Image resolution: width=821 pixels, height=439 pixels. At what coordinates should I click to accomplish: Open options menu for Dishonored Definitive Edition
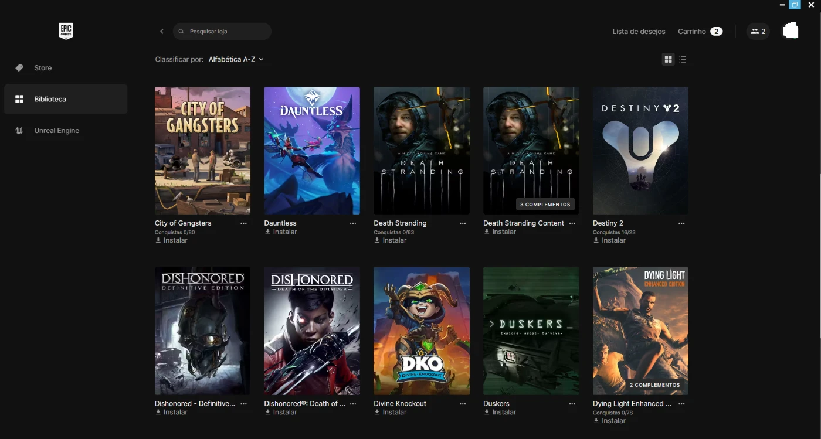tap(243, 404)
